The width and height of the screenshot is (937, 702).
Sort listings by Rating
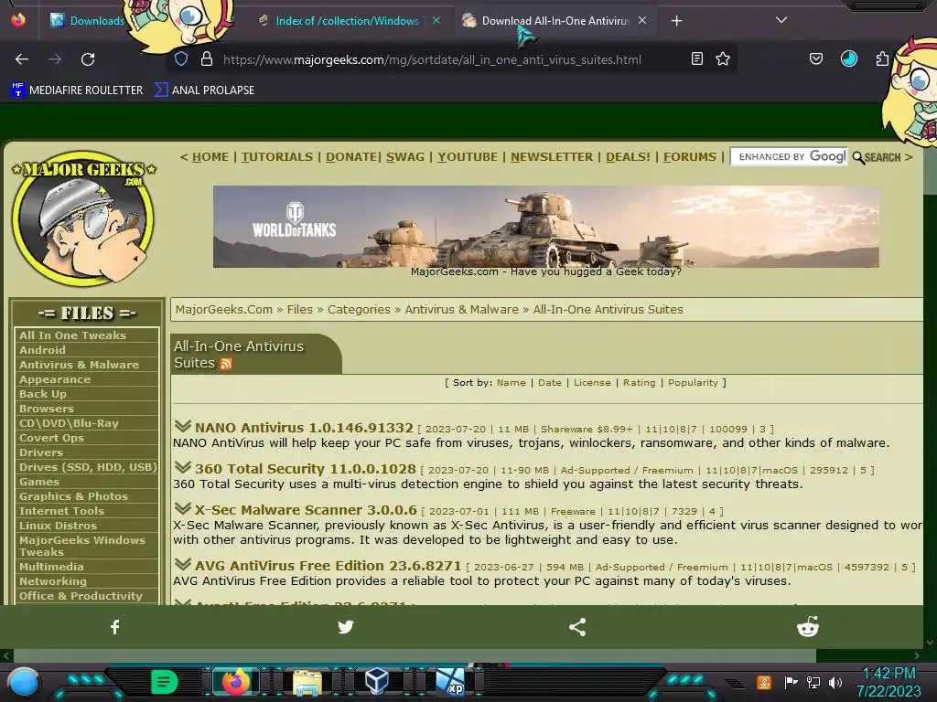pyautogui.click(x=639, y=383)
